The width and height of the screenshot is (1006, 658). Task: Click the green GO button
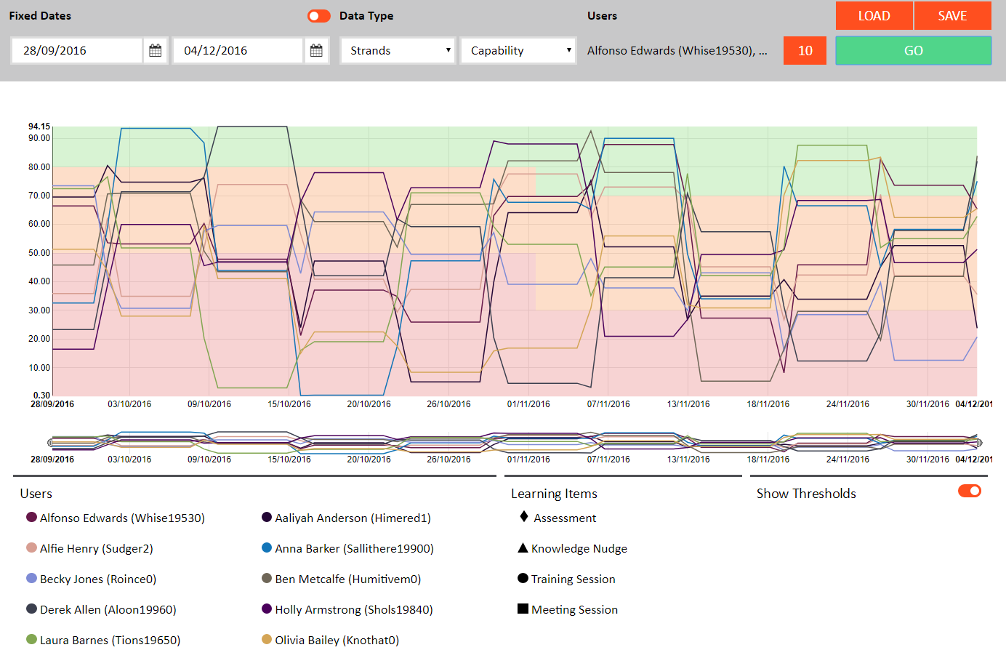(913, 51)
